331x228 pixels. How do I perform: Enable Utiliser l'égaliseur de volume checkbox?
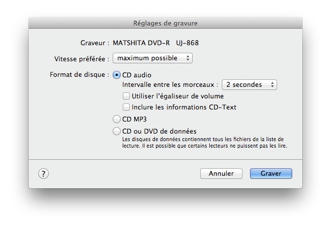(x=126, y=96)
